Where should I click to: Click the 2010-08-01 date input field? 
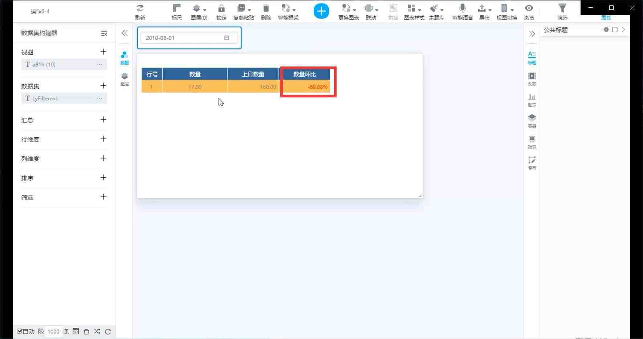189,38
